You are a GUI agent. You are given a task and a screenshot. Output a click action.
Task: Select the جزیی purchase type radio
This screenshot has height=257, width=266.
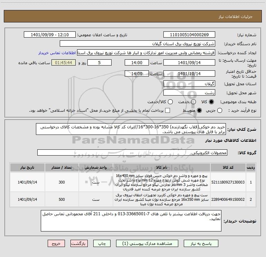(220, 110)
